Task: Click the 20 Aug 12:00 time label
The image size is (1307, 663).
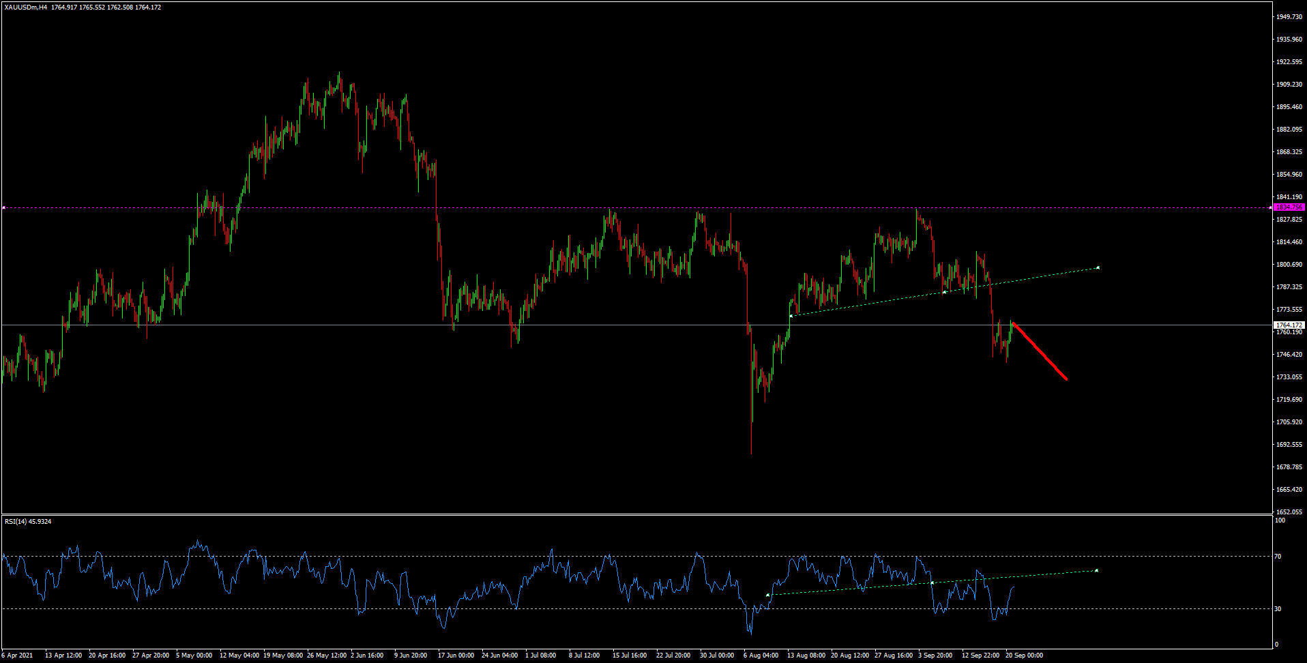Action: (850, 655)
